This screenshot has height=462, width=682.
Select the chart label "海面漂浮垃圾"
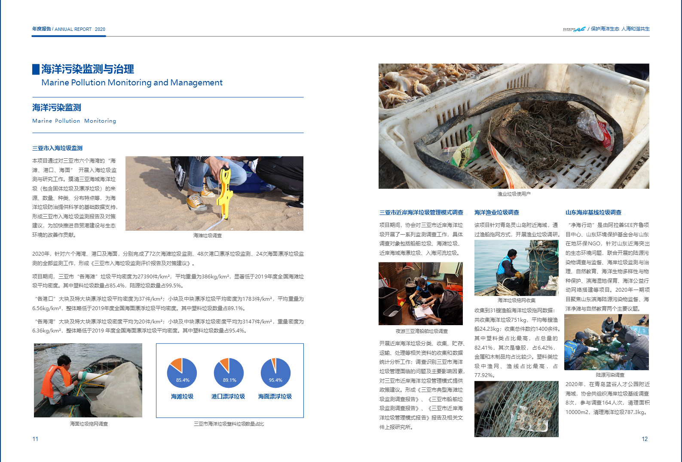275,396
